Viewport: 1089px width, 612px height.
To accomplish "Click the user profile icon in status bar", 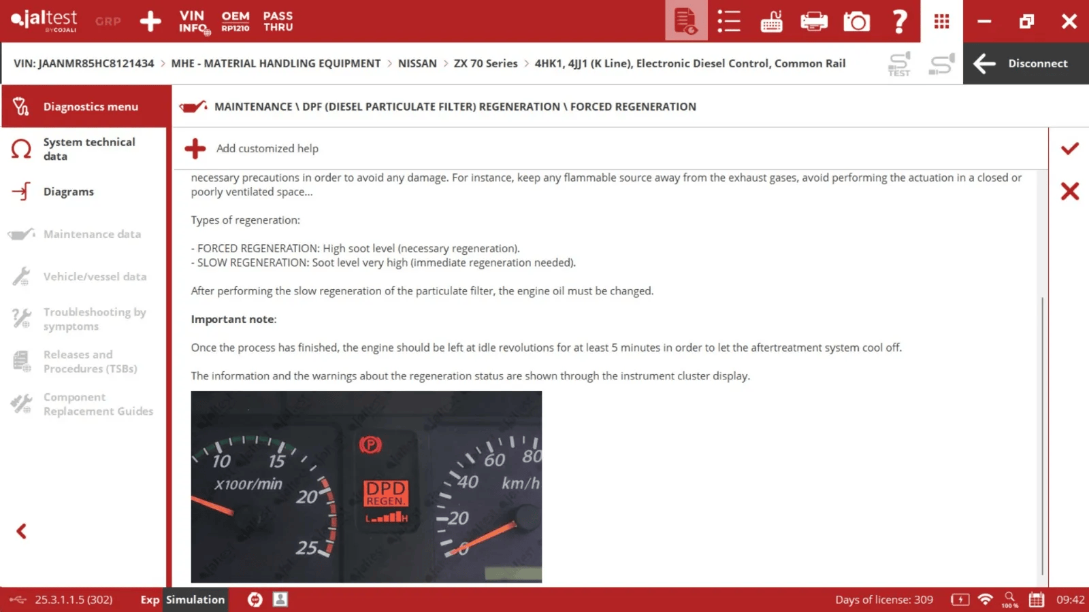I will [x=280, y=599].
